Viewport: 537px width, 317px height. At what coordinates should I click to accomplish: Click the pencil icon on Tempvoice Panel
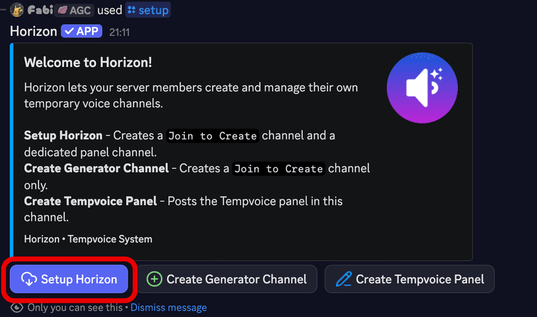pyautogui.click(x=344, y=279)
